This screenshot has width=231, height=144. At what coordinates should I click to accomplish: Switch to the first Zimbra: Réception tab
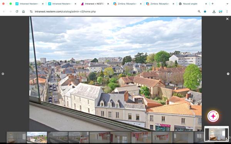128,4
